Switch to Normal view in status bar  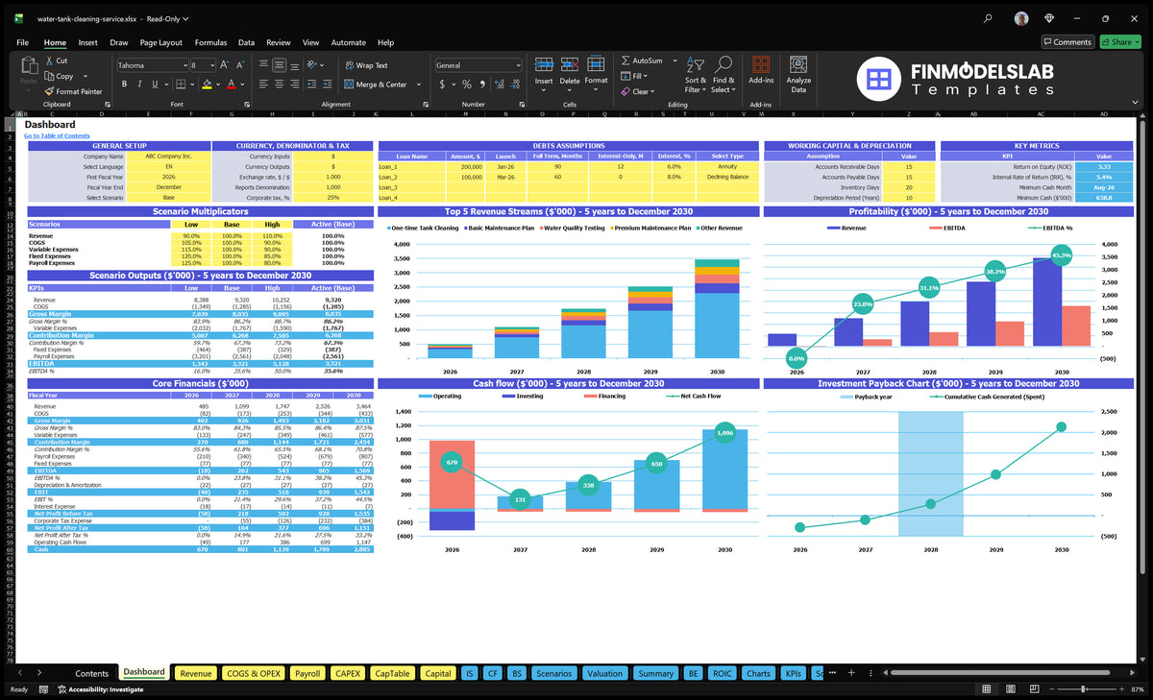(987, 689)
